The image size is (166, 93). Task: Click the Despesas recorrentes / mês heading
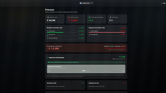(97, 28)
